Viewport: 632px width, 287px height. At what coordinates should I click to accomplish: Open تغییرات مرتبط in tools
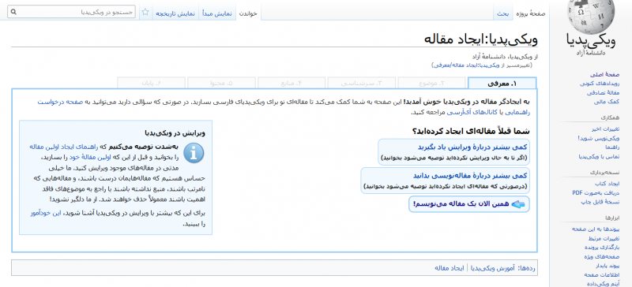click(604, 238)
